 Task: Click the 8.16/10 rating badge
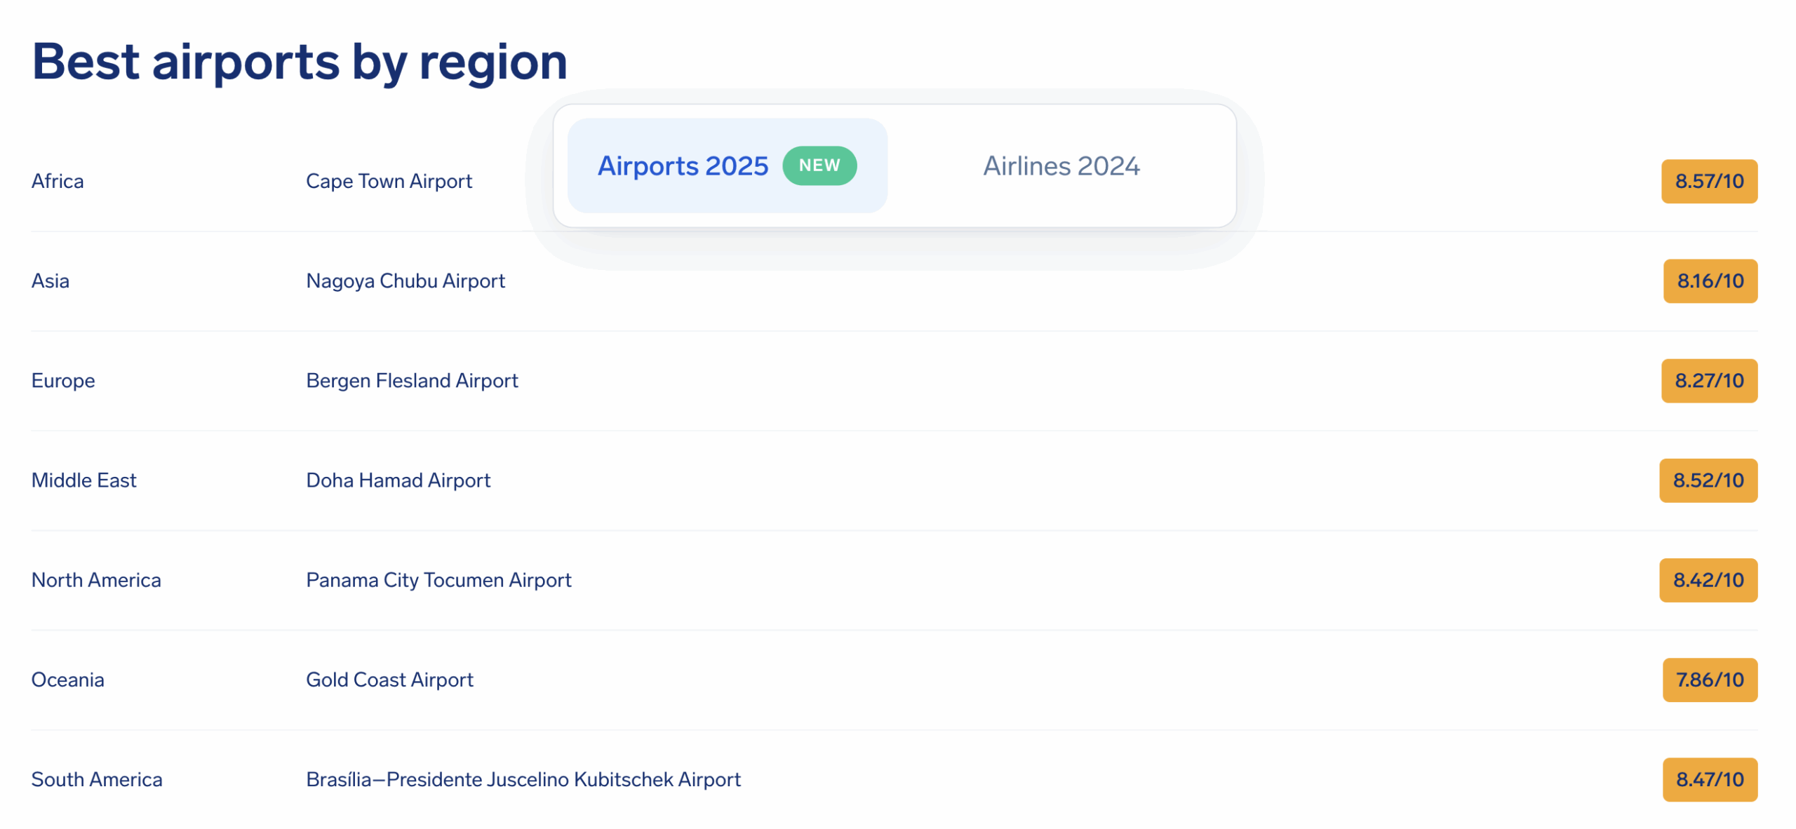pyautogui.click(x=1709, y=281)
